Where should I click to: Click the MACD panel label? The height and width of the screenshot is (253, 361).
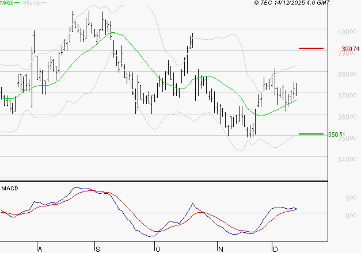tap(10, 189)
